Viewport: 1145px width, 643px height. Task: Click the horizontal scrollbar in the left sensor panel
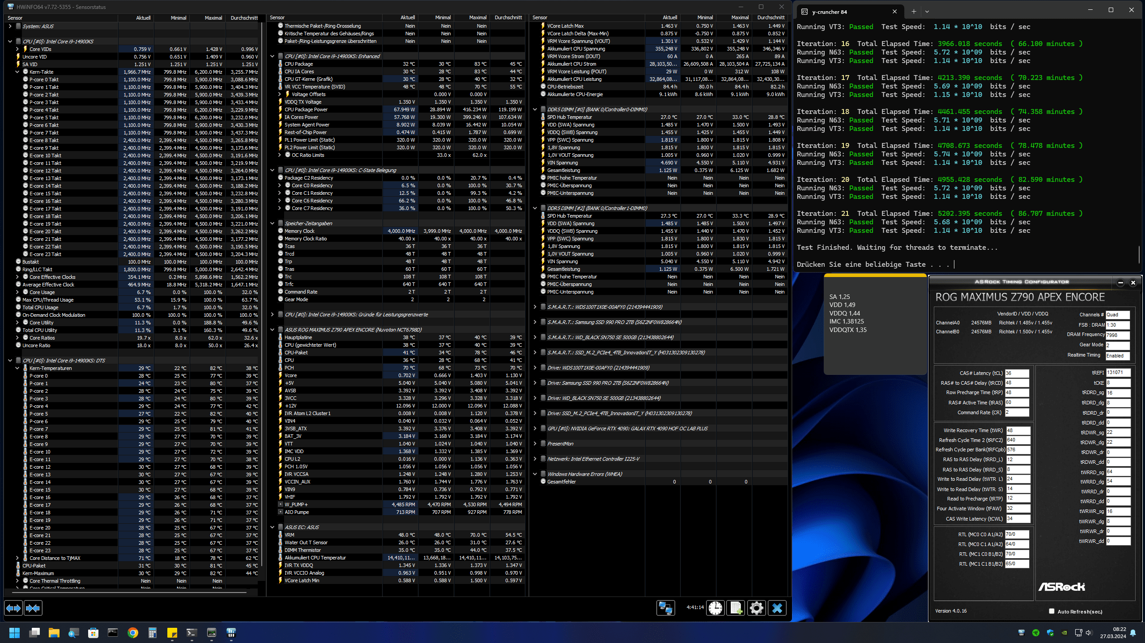(x=130, y=593)
